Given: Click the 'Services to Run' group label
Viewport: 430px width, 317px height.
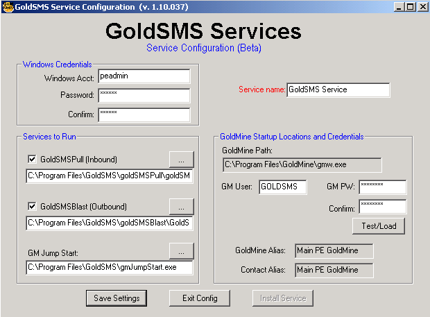Looking at the screenshot, I should (49, 137).
